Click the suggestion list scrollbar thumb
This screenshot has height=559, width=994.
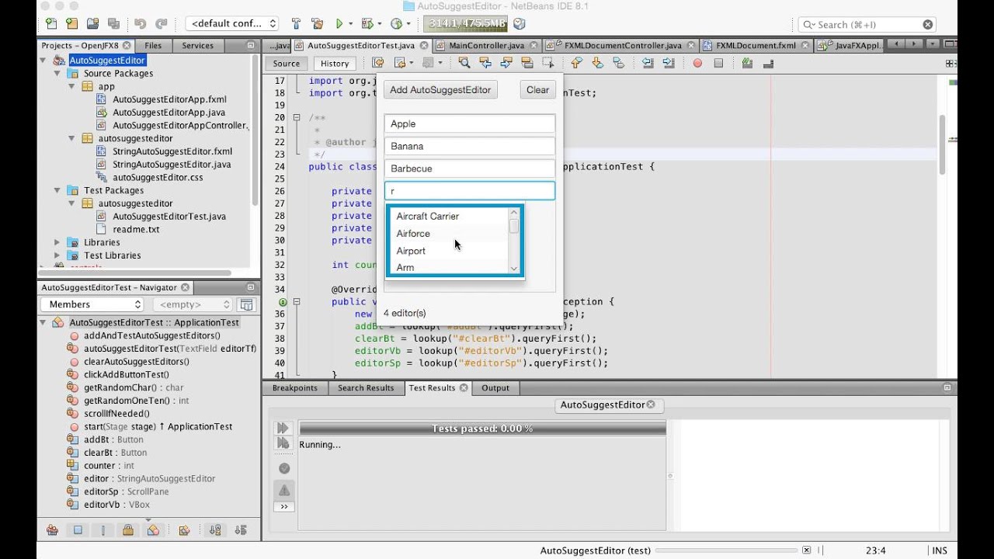click(x=514, y=226)
